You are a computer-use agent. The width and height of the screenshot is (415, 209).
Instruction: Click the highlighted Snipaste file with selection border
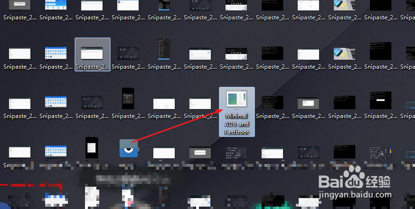(93, 55)
